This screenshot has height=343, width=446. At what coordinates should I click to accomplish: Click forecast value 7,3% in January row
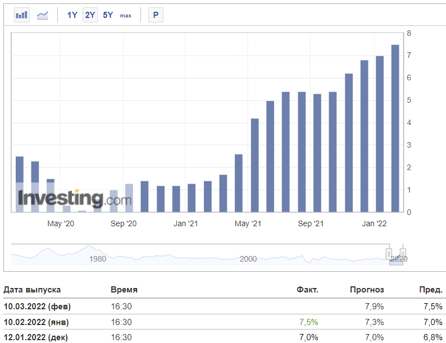pyautogui.click(x=374, y=322)
